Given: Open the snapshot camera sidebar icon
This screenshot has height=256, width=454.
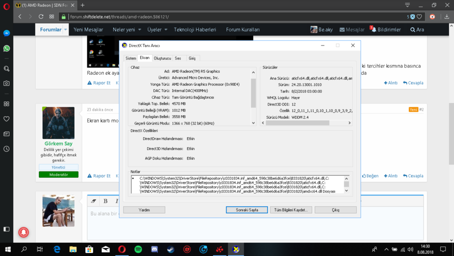Looking at the screenshot, I should 7,83.
